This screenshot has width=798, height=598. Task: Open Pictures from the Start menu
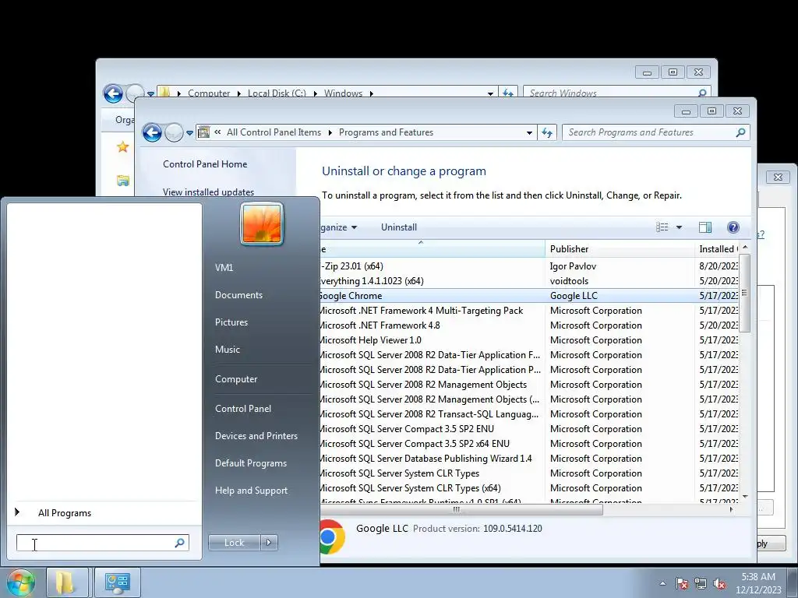231,322
